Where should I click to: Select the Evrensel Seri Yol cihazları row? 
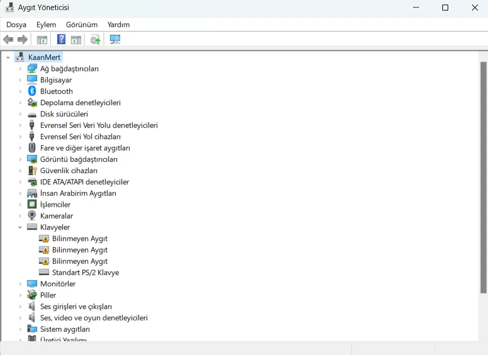80,136
